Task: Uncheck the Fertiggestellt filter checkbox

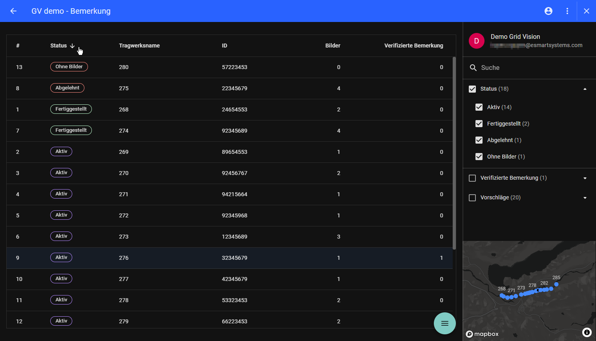Action: [479, 124]
